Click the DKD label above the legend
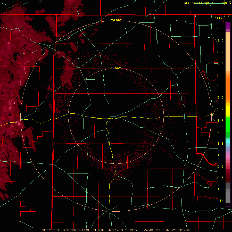 tap(227, 15)
